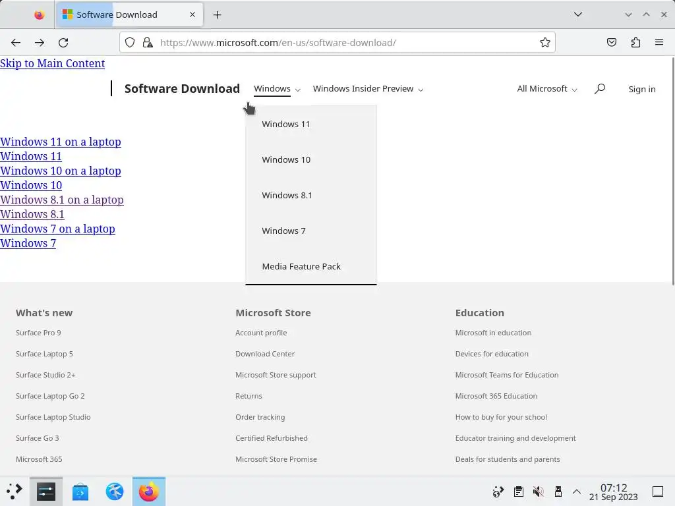Open Surface Laptop 5 footer link

coord(44,354)
